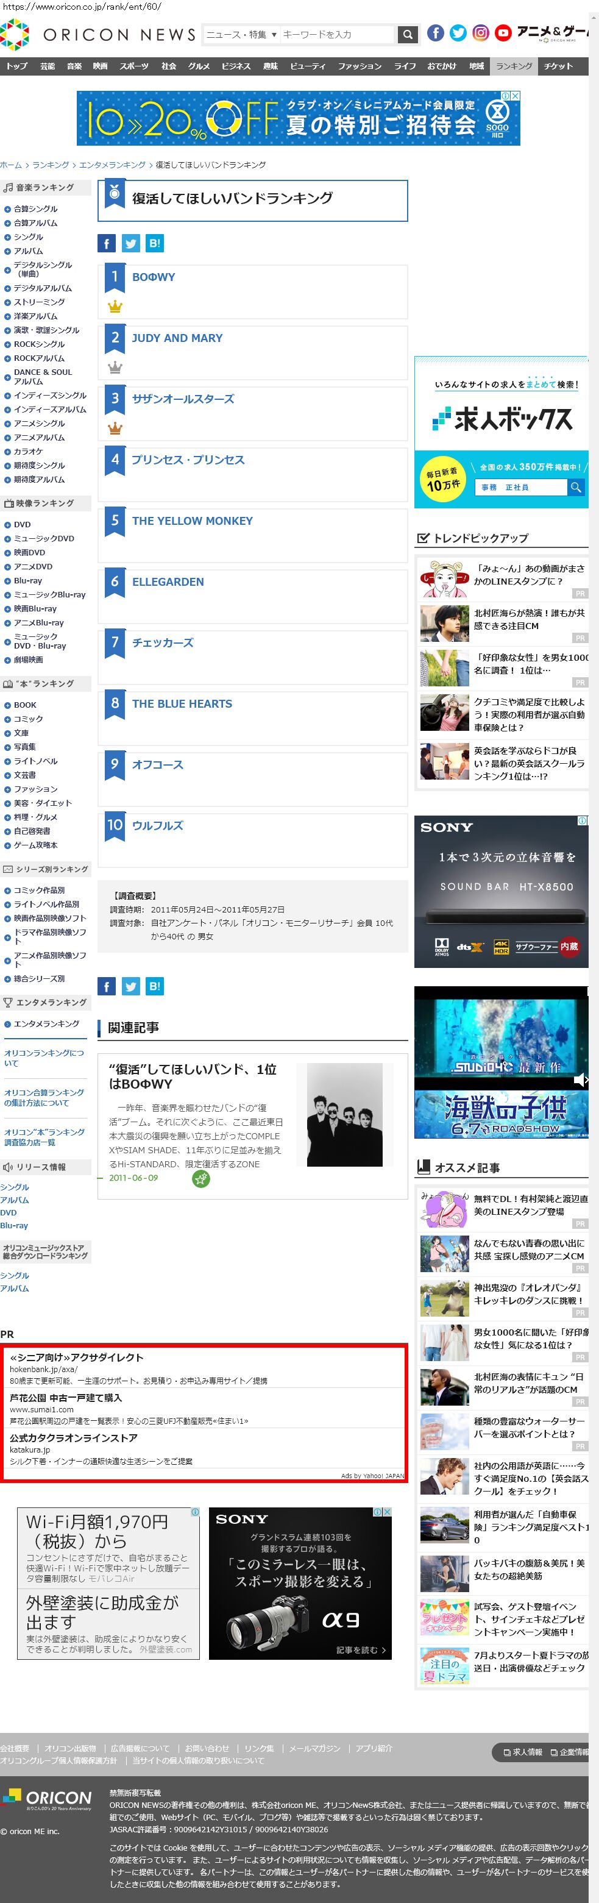Select 総合シリーズ別 in the series ranking sidebar
Image resolution: width=599 pixels, height=1903 pixels.
(x=39, y=979)
